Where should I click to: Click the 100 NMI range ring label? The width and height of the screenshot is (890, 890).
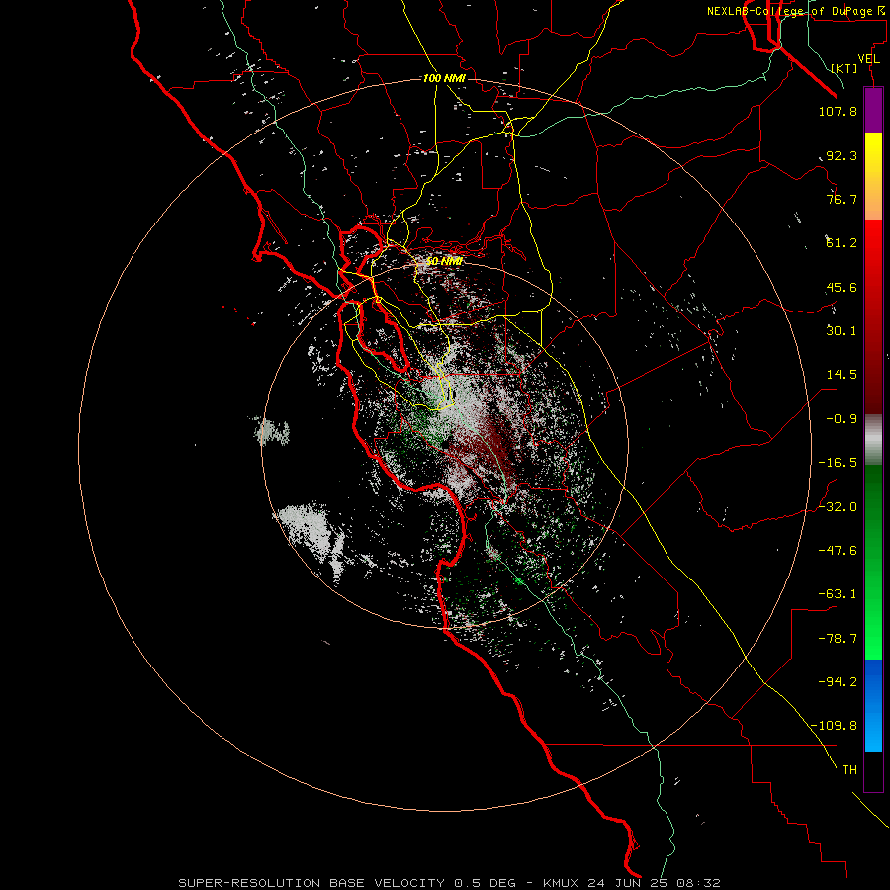[x=444, y=78]
